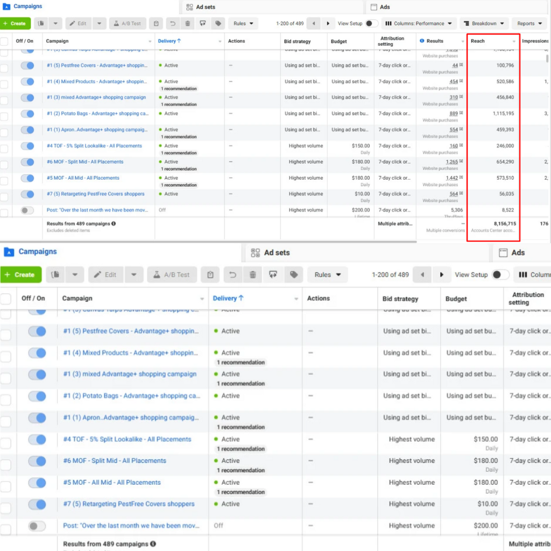Open Rules dropdown in lower enlarged panel

click(328, 275)
